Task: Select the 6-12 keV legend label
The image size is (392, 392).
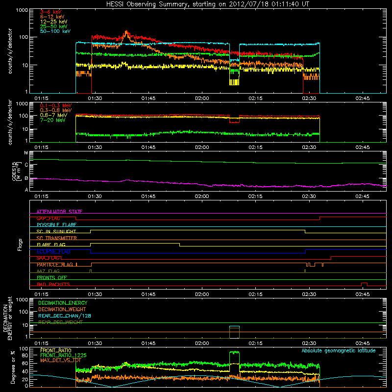Action: click(x=52, y=17)
